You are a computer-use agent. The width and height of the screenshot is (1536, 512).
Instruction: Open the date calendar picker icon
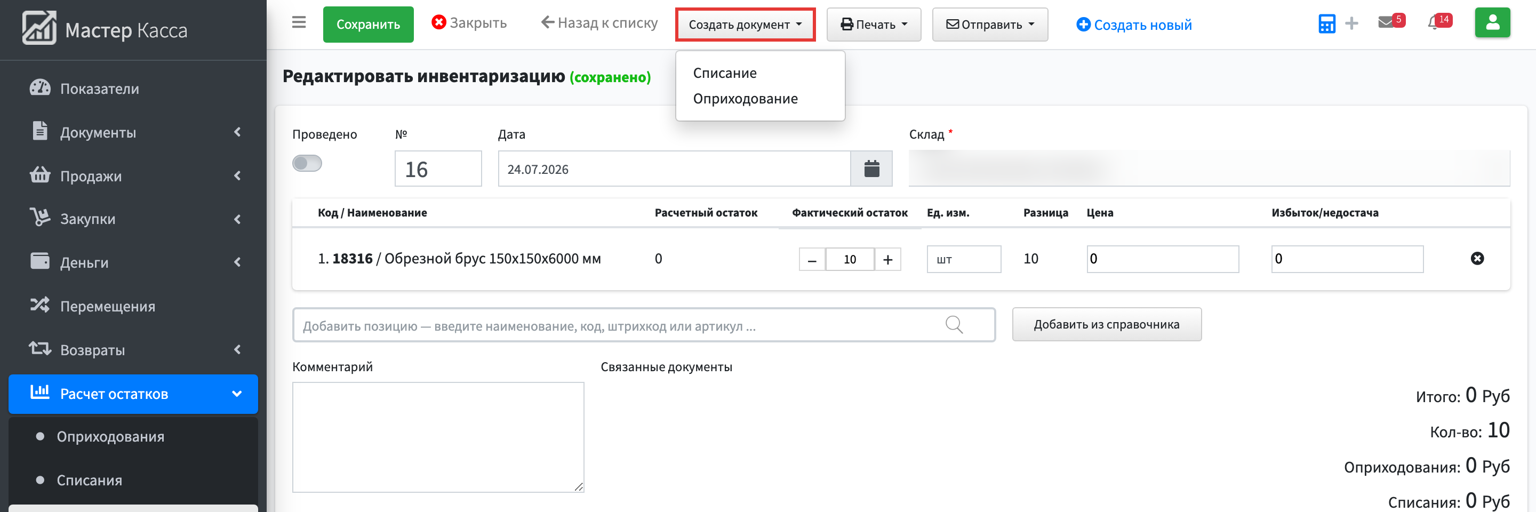pyautogui.click(x=871, y=169)
